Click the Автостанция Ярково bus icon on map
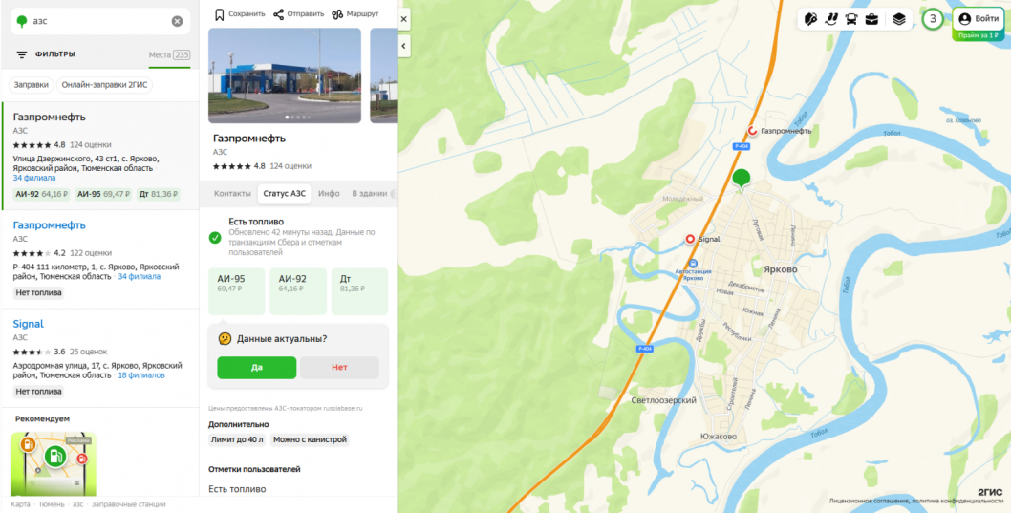The image size is (1011, 513). tap(692, 263)
